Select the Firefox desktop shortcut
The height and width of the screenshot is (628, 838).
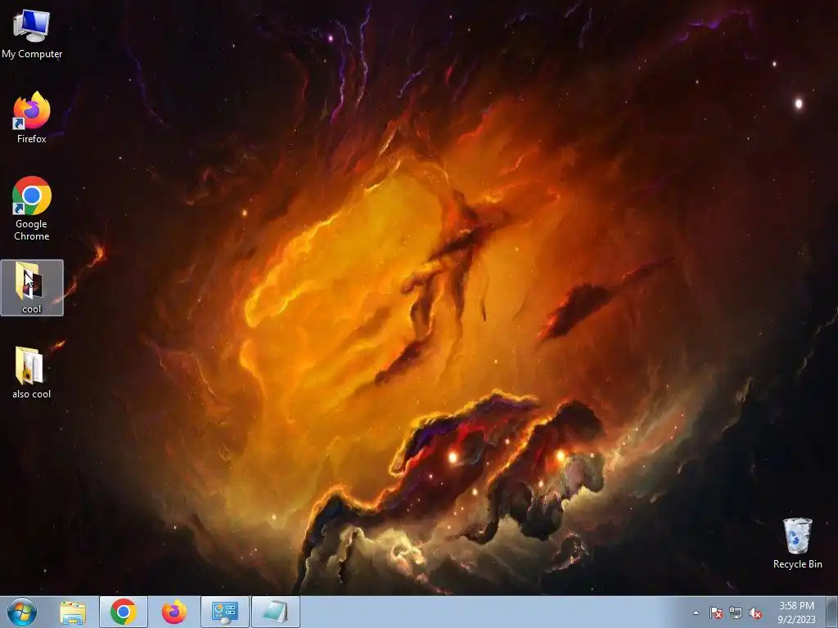(x=32, y=118)
